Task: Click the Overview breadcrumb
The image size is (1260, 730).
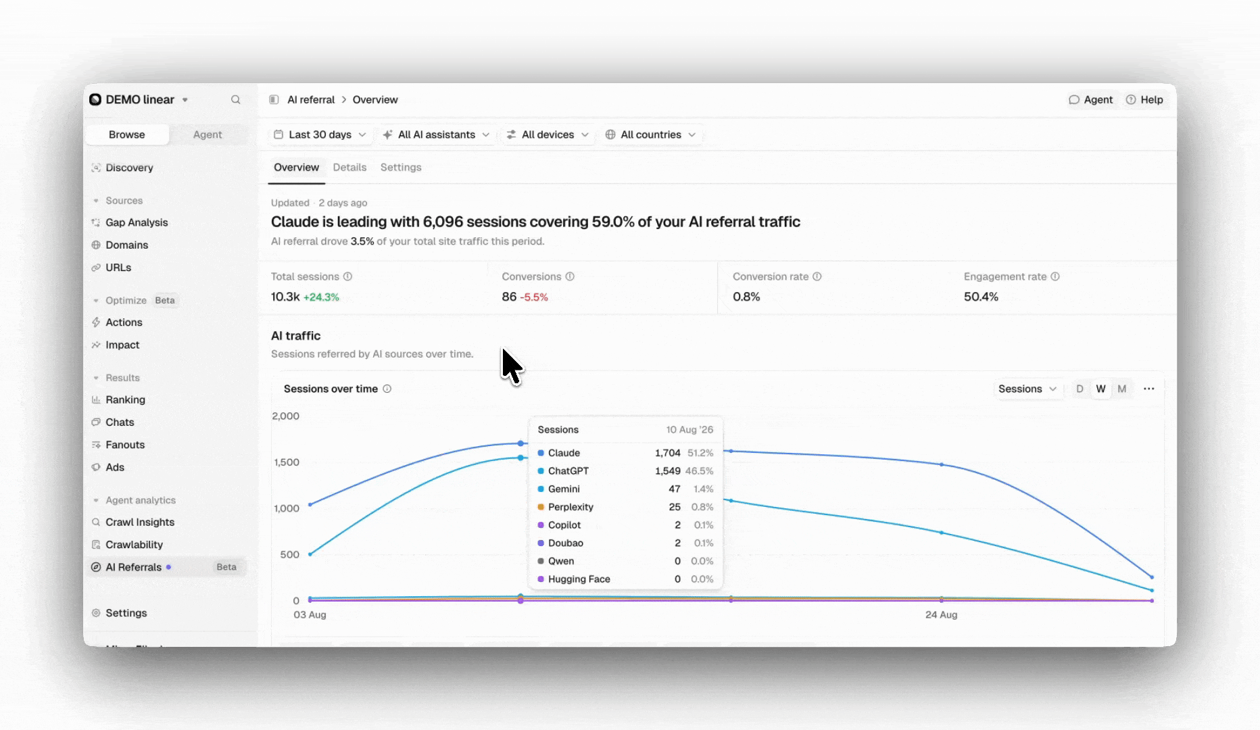Action: [x=375, y=99]
